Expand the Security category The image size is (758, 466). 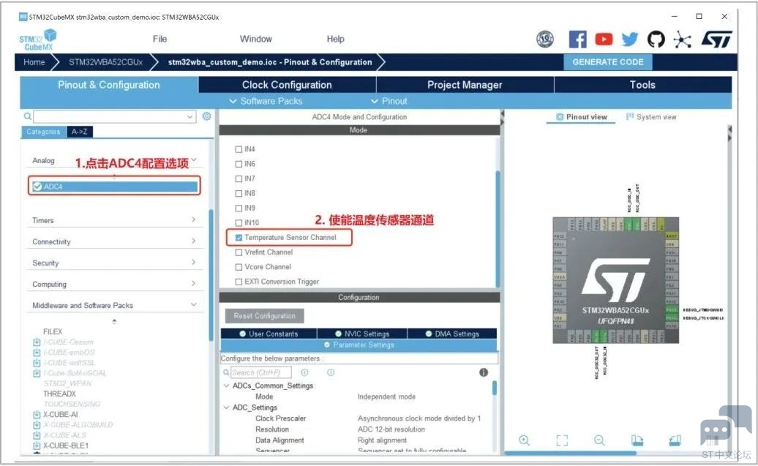click(193, 262)
